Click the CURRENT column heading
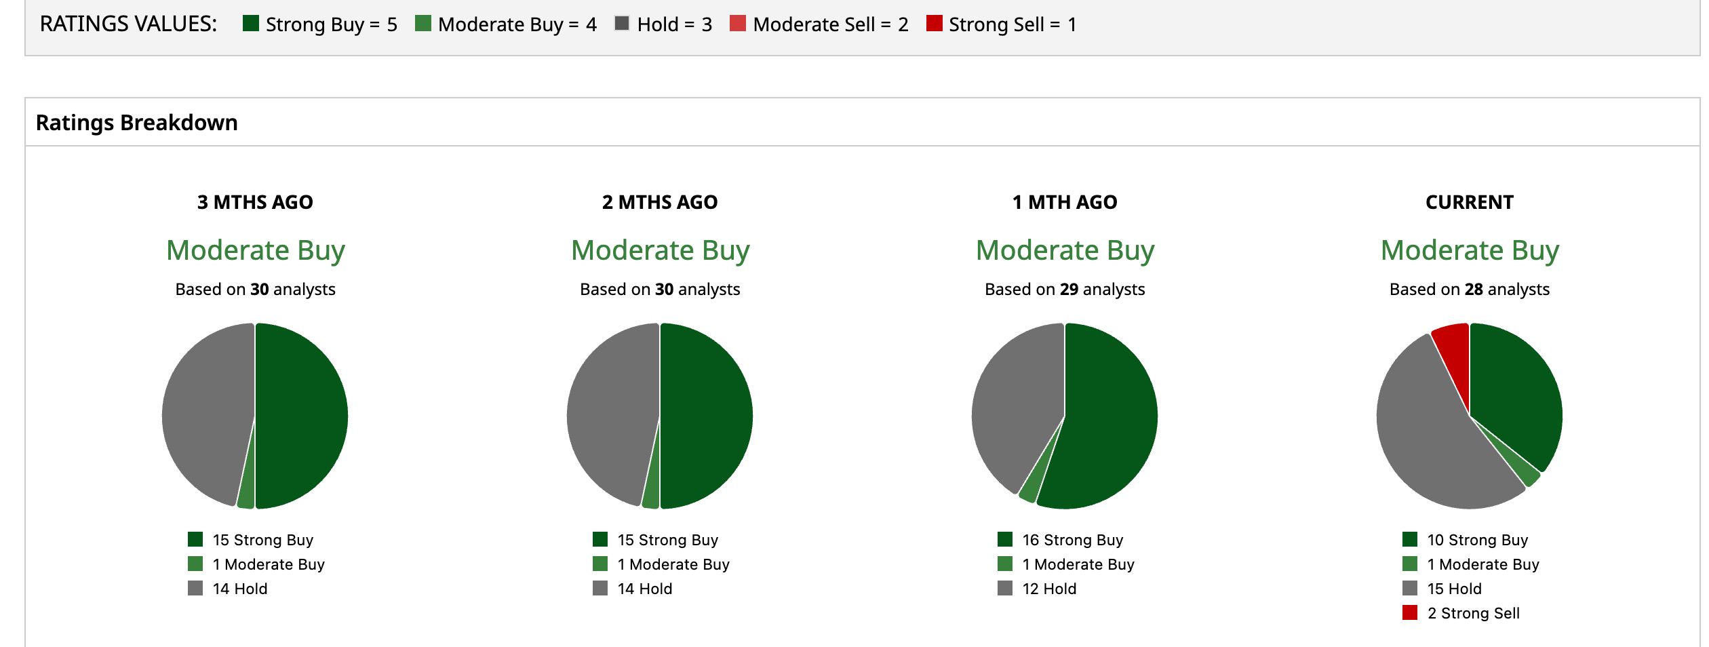Screen dimensions: 1709x647 pyautogui.click(x=1470, y=202)
